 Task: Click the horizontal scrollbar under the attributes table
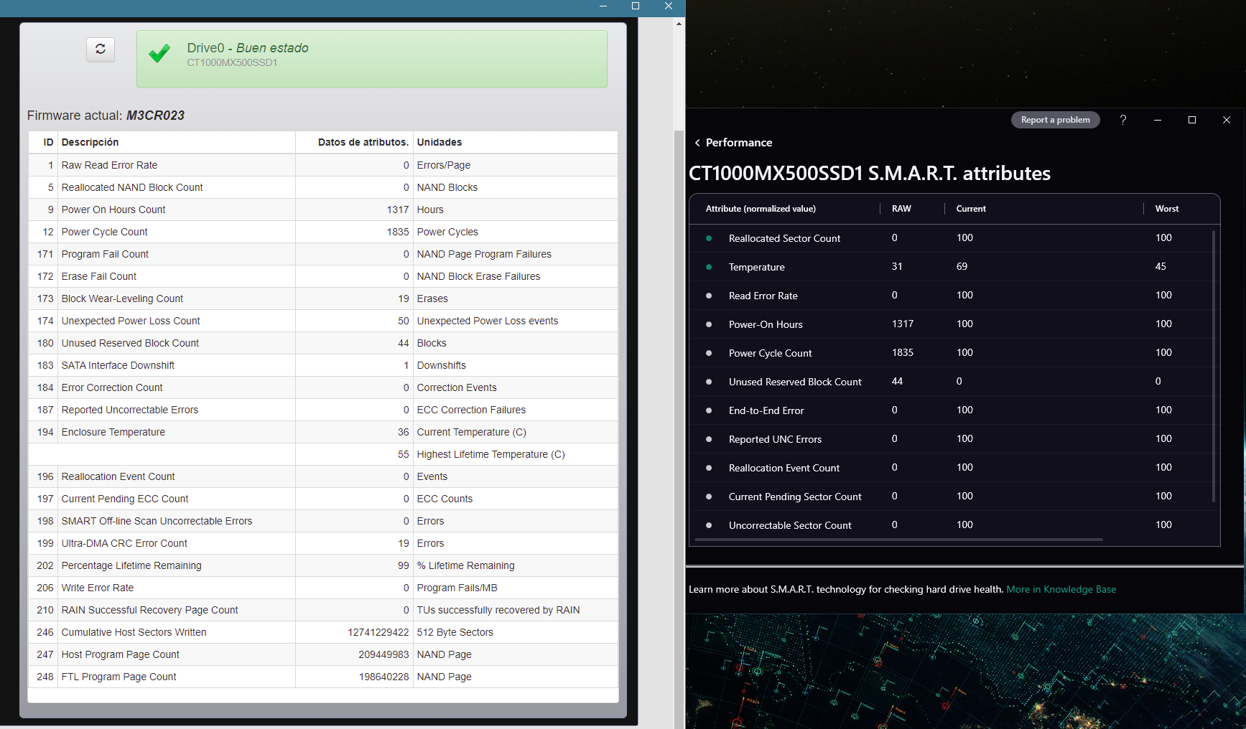898,540
